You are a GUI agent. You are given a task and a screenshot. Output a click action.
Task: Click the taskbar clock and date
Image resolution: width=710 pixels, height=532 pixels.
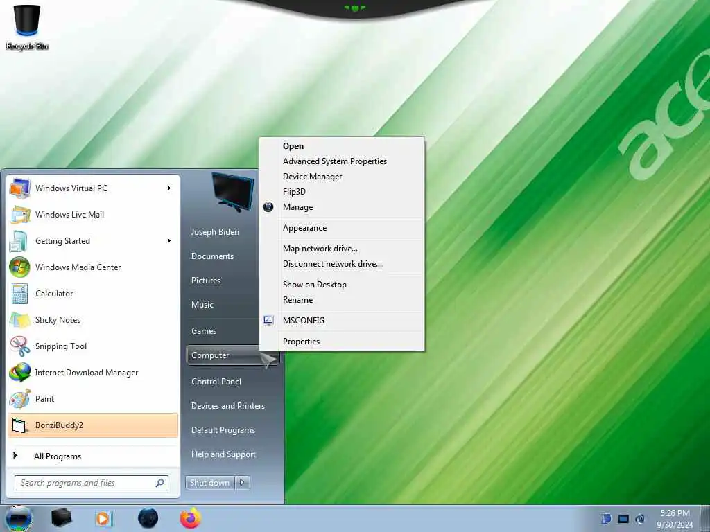(x=675, y=519)
